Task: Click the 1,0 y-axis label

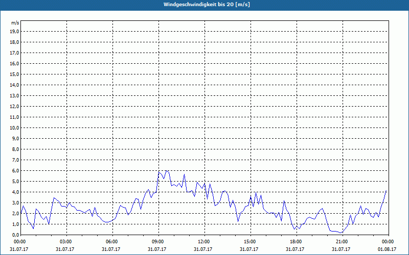Action: pyautogui.click(x=15, y=224)
